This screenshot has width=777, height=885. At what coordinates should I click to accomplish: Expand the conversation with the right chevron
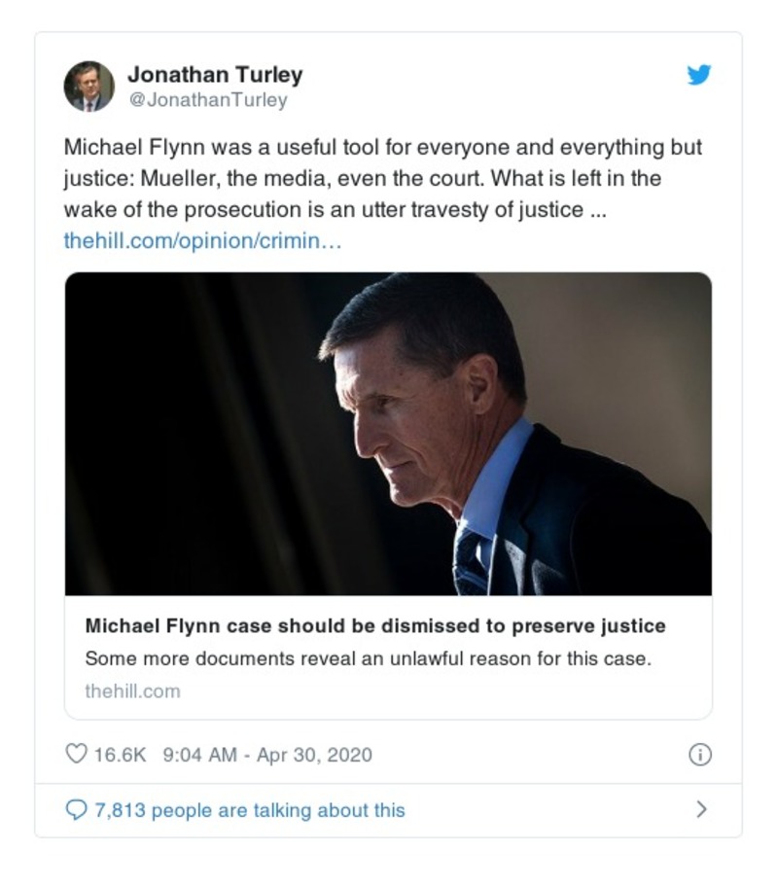click(x=701, y=809)
